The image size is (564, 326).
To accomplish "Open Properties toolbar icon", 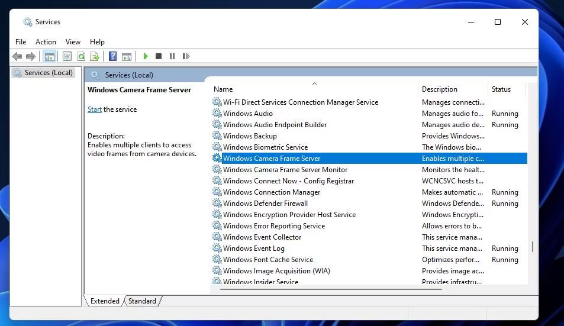I will tap(67, 56).
